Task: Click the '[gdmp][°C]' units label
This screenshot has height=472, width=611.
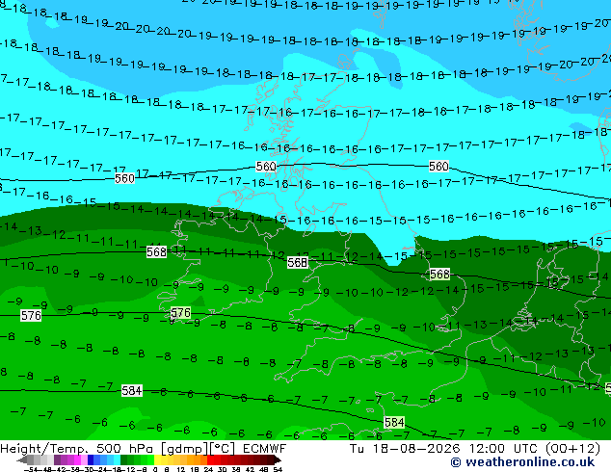Action: (199, 449)
